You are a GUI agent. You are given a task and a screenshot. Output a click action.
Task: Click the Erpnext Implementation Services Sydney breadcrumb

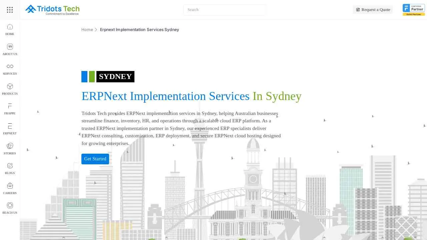139,30
